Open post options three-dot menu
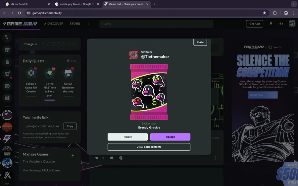298x186 pixels. click(216, 158)
